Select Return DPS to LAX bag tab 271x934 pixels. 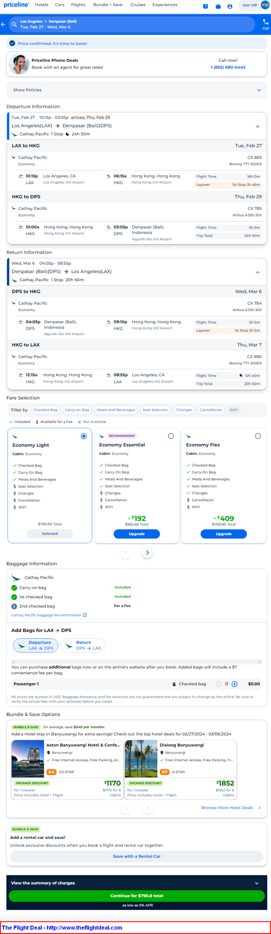[83, 645]
